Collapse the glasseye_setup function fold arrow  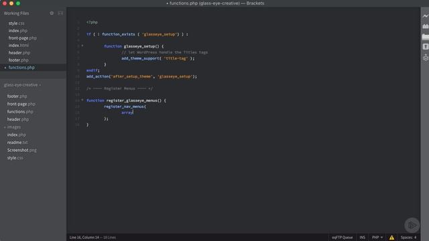[82, 46]
